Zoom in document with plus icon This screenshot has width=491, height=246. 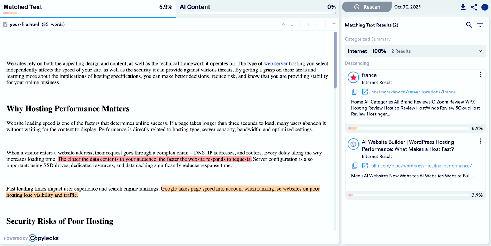tap(309, 25)
